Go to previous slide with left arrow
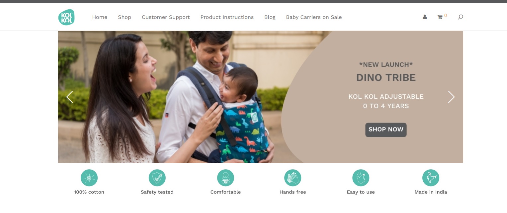Viewport: 507px width, 213px height. coord(70,97)
